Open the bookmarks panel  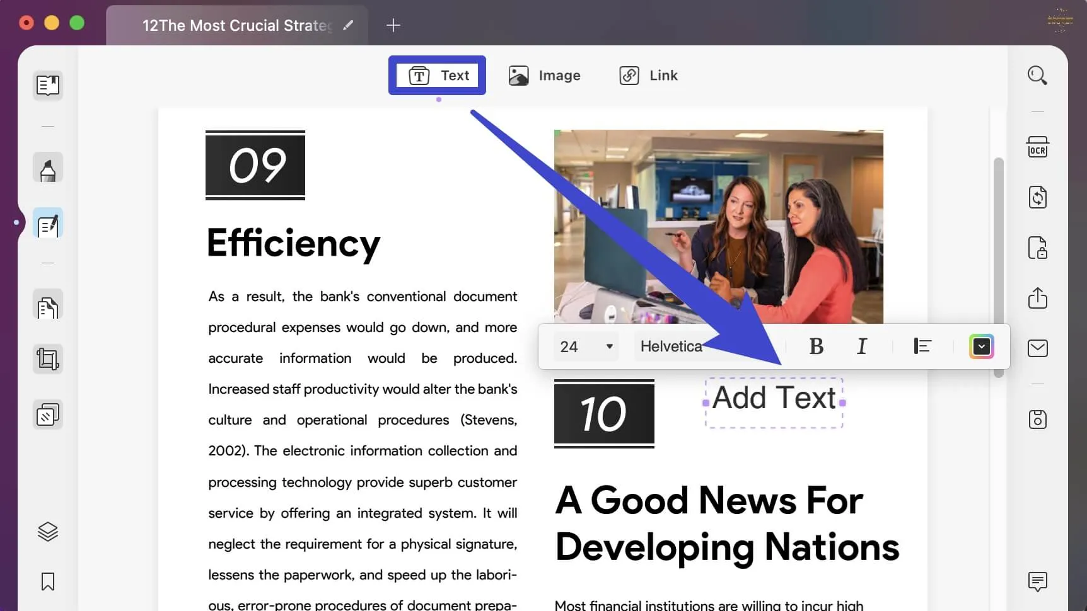pos(47,581)
